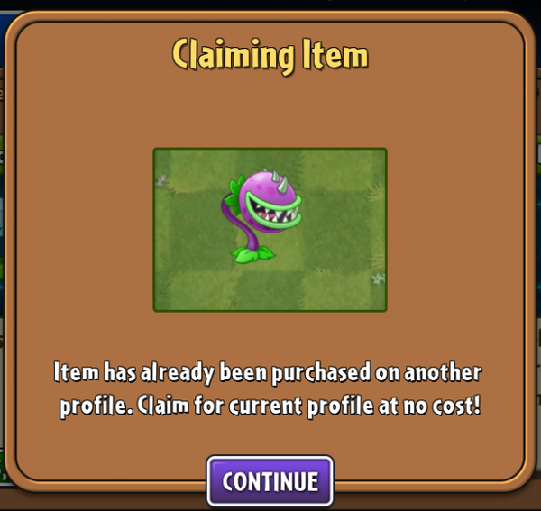Click the white flower near the preview's top corner

tap(161, 179)
